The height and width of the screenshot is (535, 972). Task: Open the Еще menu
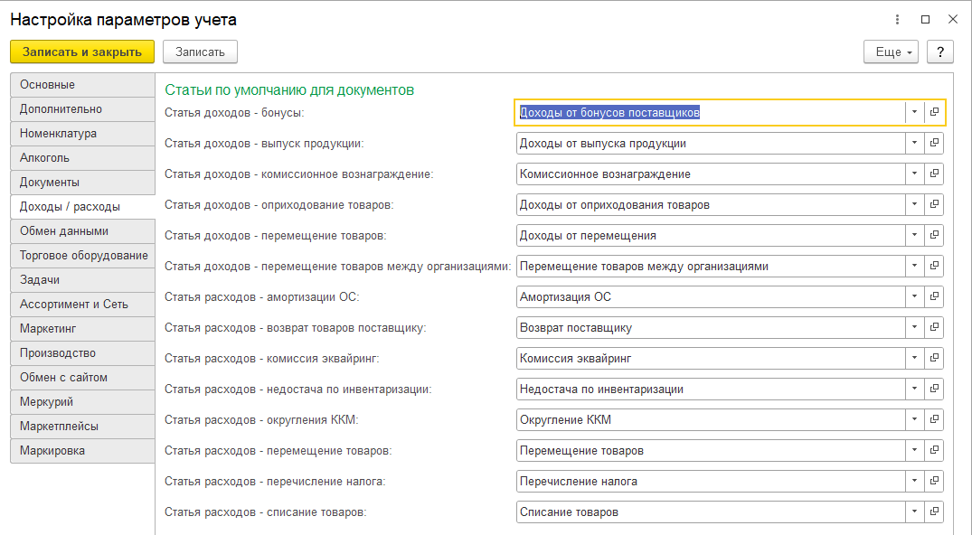tap(891, 52)
